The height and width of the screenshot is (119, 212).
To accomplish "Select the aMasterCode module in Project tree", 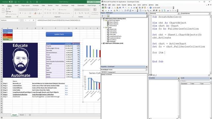I will (x=113, y=29).
